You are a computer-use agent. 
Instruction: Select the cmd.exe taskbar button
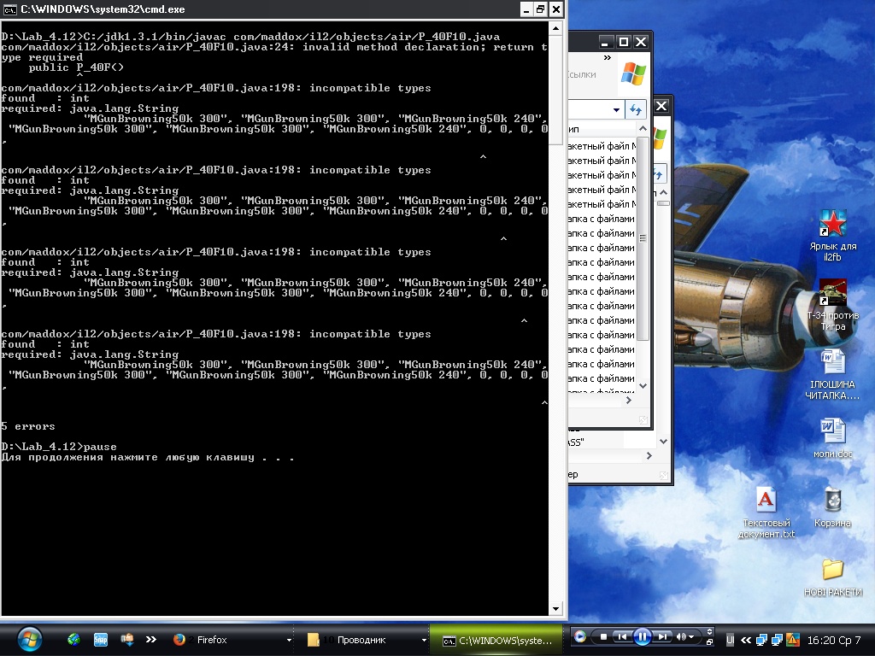[x=496, y=640]
